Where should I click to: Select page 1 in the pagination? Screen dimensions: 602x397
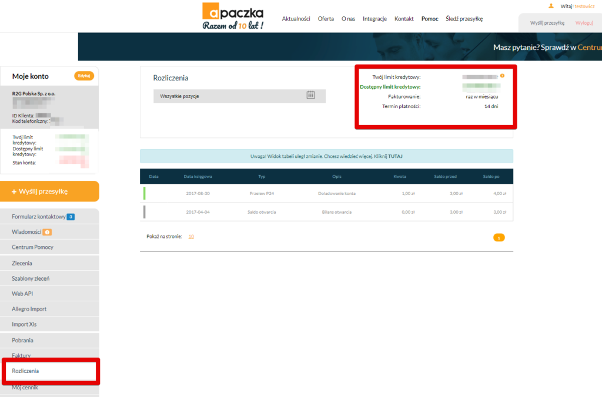point(499,238)
